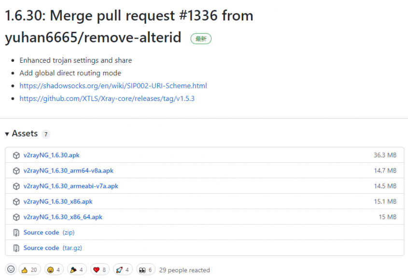Click the package icon beside arm64-v8a apk
This screenshot has width=408, height=280.
(16, 171)
